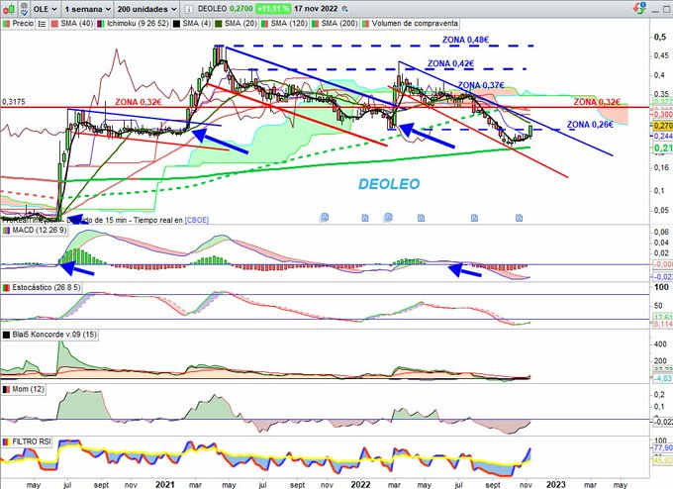Open MACD (12 26 9) panel settings
This screenshot has width=673, height=489.
tap(39, 230)
